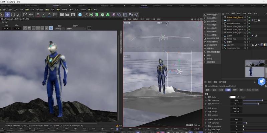Click the grid floor icon

tap(125, 15)
